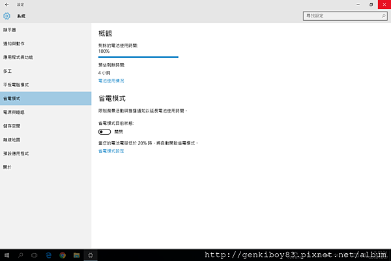Select 應用程式與功能 in the sidebar
The height and width of the screenshot is (261, 391).
tap(46, 57)
